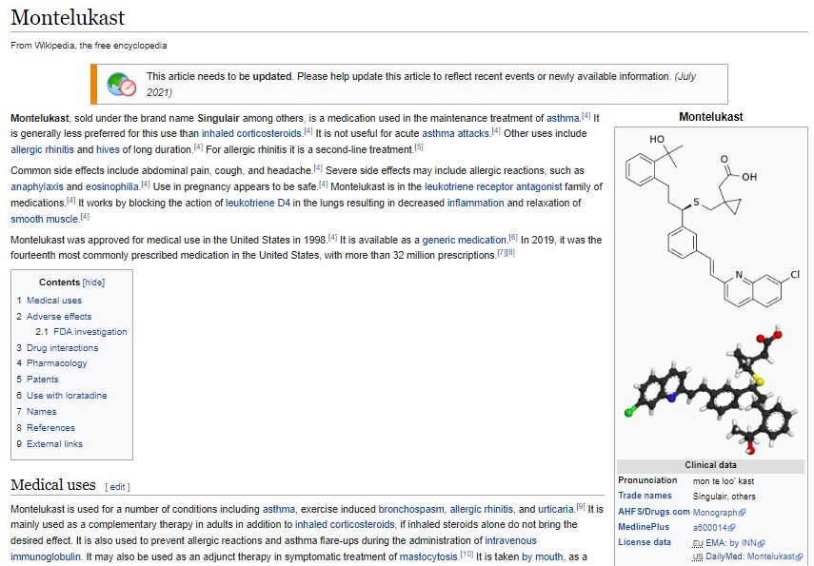Open the asthma link in first paragraph
The height and width of the screenshot is (566, 814).
click(x=563, y=118)
